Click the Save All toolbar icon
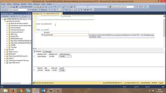Screen dimensions: 166x93 click(x=16, y=7)
